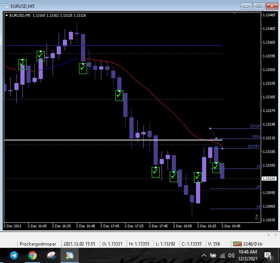Viewport: 280px width, 263px height.
Task: Click the EURUSD,M5 chart window icon
Action: [x=6, y=6]
